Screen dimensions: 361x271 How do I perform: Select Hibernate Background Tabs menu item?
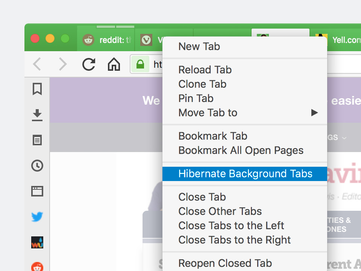point(245,174)
